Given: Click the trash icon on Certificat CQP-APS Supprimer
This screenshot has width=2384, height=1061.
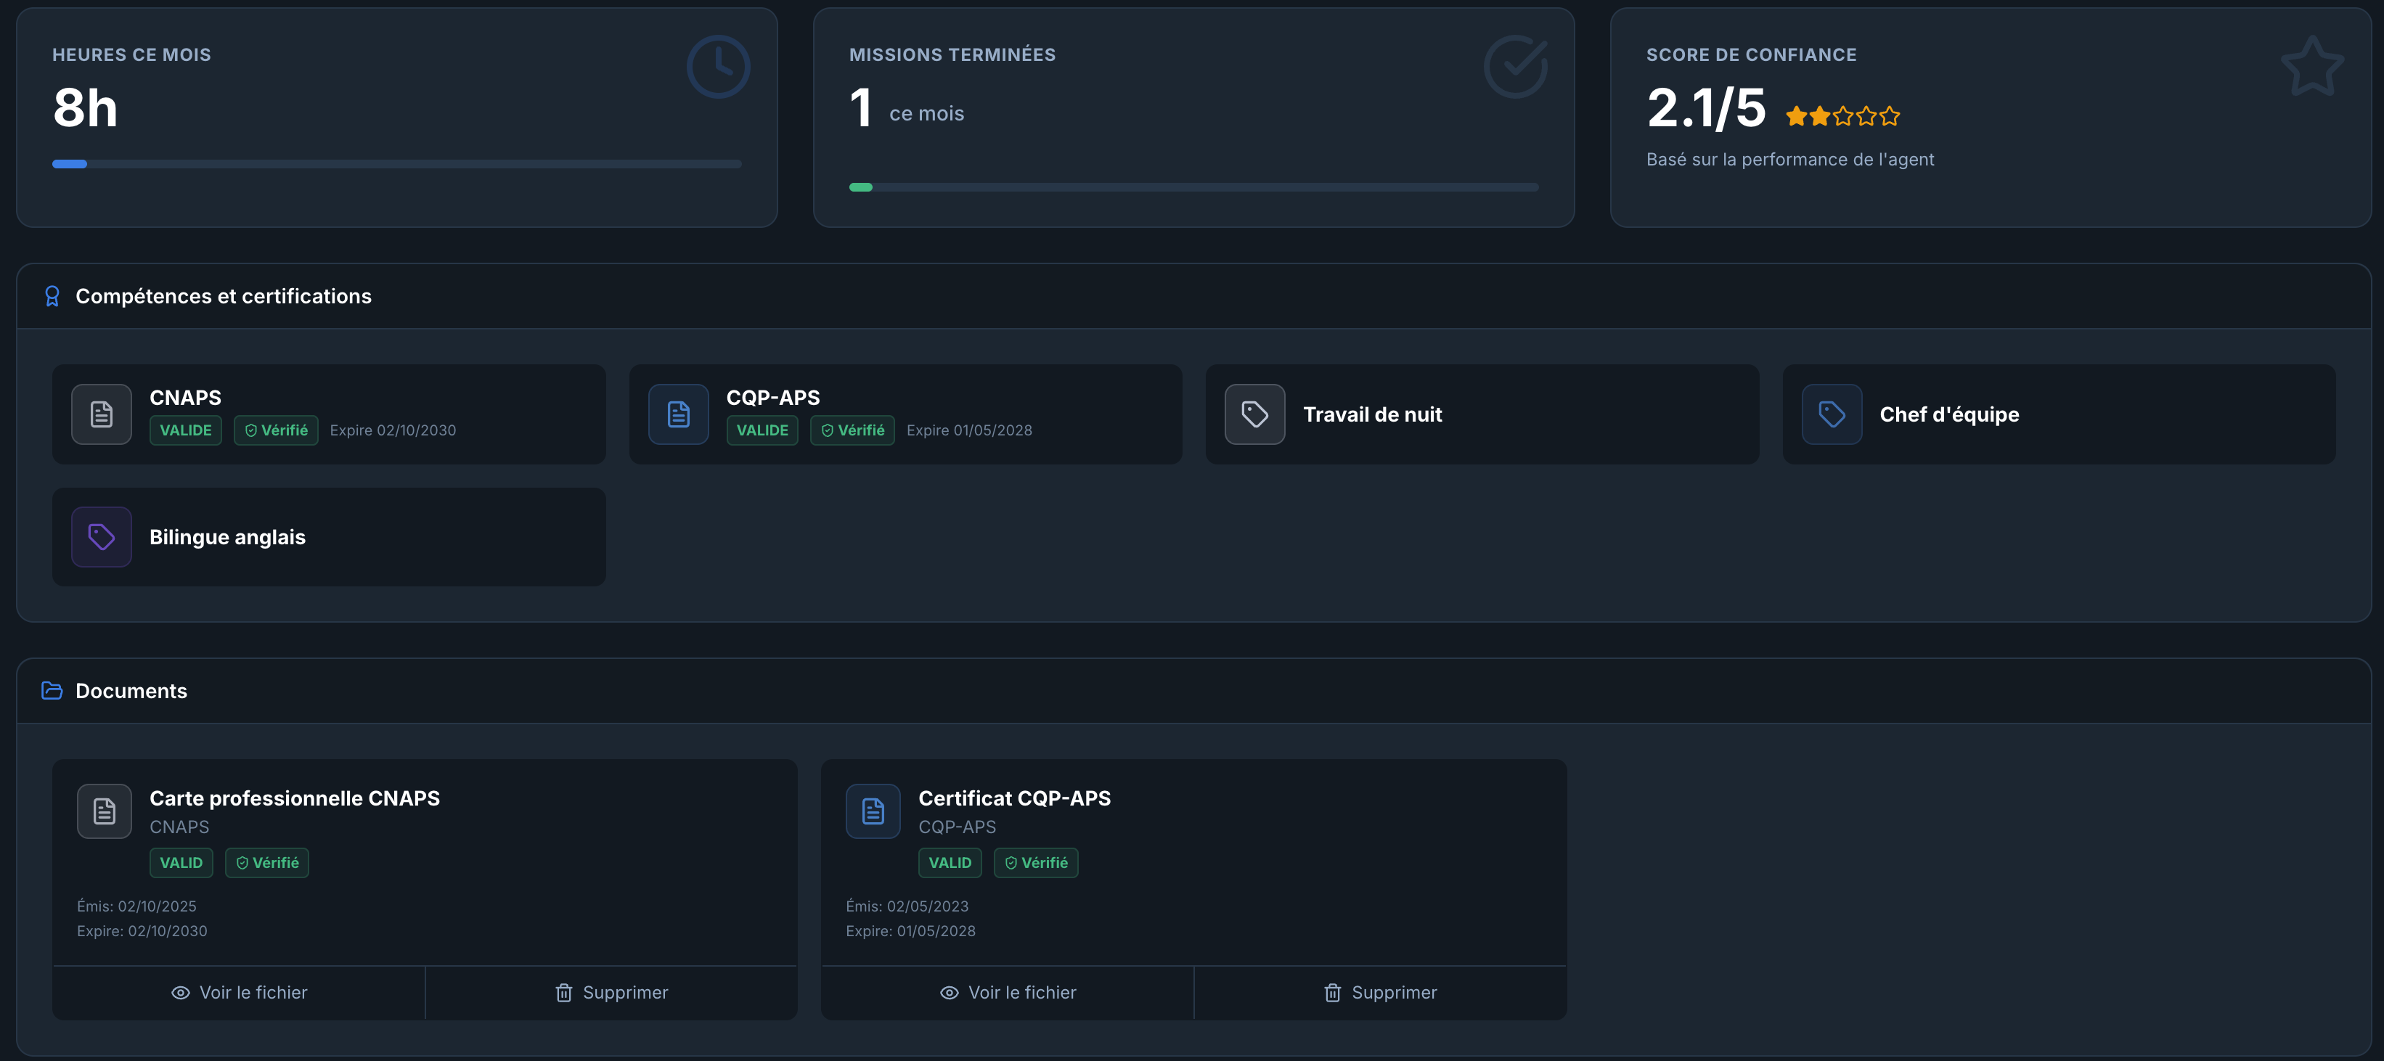Looking at the screenshot, I should 1332,993.
